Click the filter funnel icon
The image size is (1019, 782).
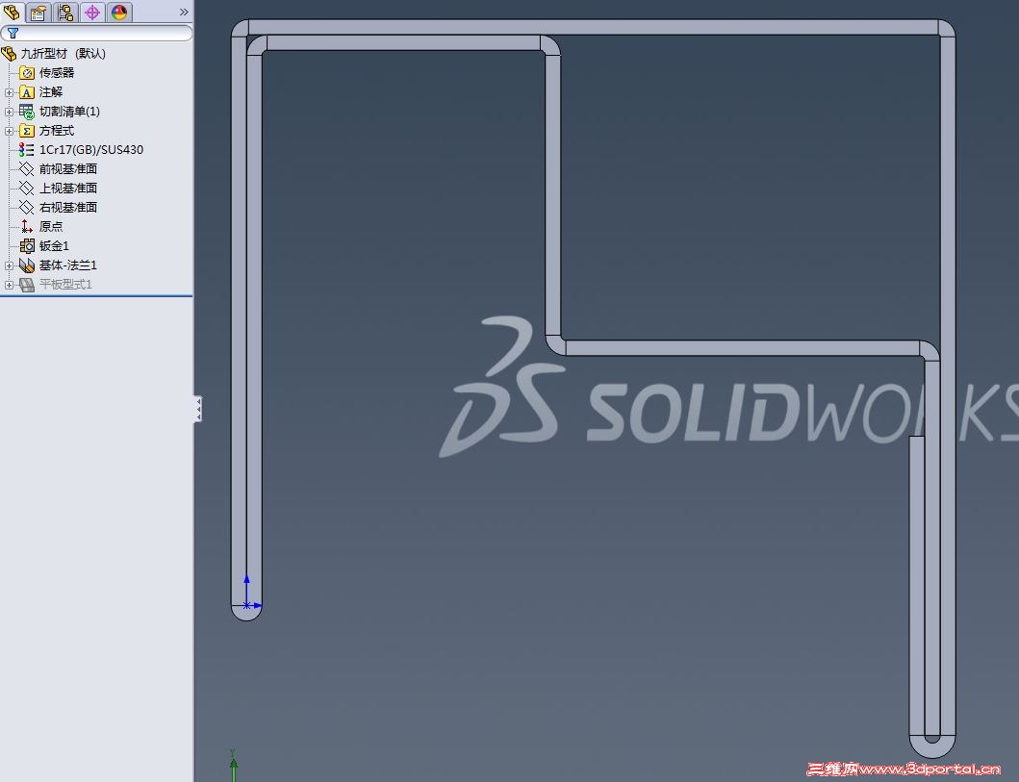tap(13, 33)
